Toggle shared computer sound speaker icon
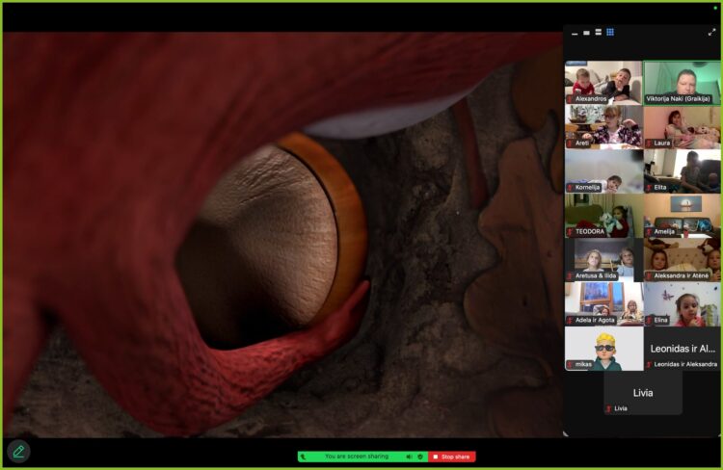The image size is (723, 470). [x=409, y=457]
